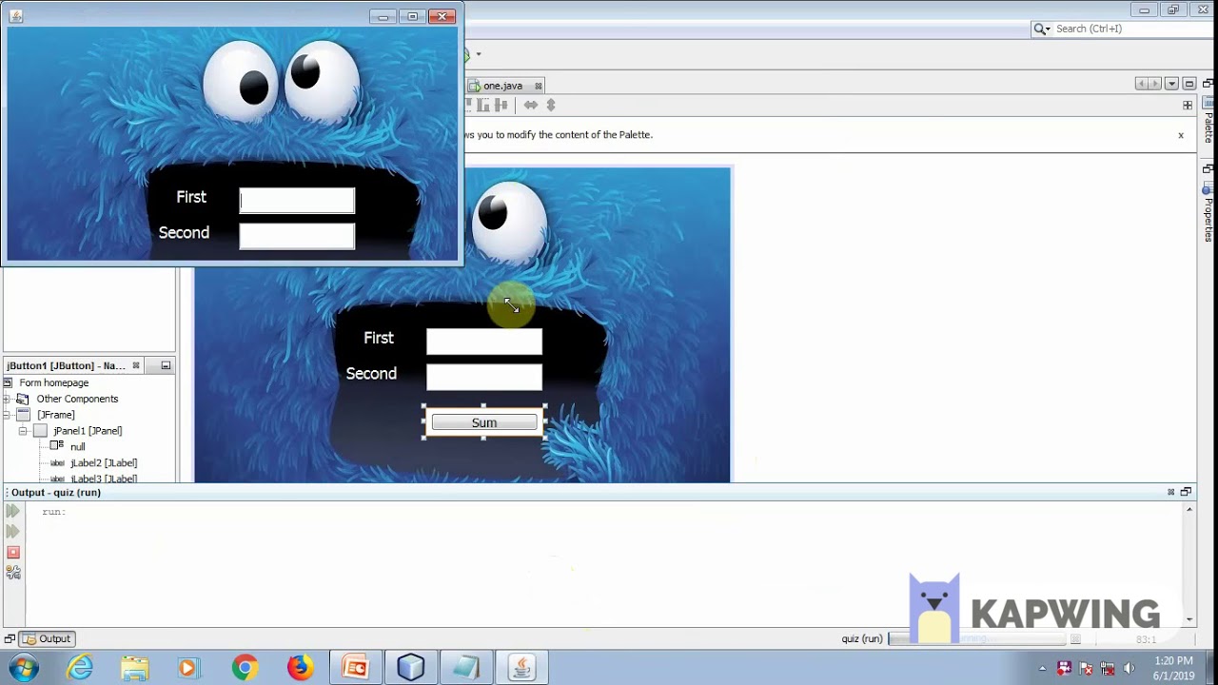Click the Second text field in running app
Viewport: 1218px width, 685px height.
coord(297,236)
